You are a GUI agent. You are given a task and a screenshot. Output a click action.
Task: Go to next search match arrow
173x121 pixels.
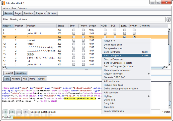[x=25, y=112]
